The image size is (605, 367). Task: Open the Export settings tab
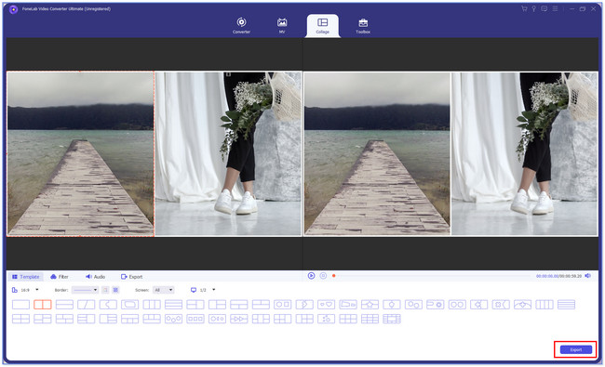click(x=131, y=277)
